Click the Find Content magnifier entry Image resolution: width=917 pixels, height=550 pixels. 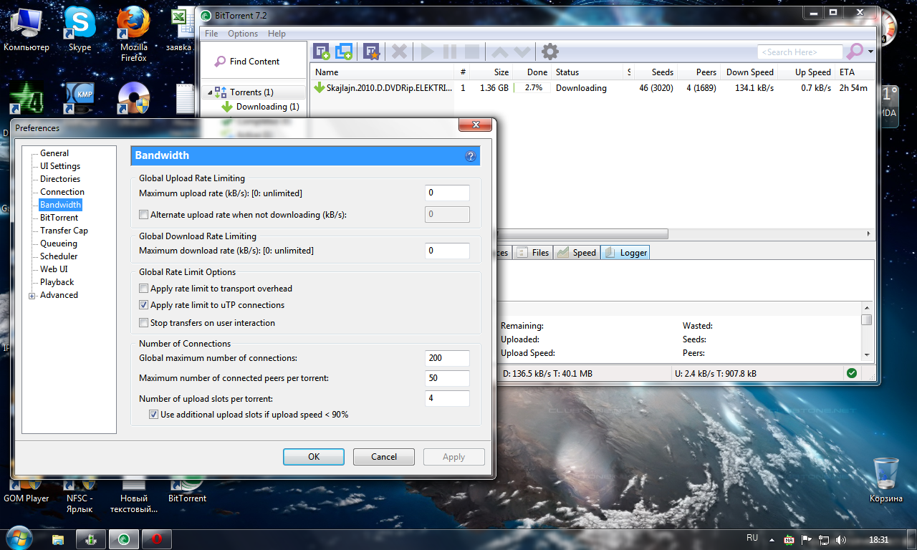tap(247, 62)
